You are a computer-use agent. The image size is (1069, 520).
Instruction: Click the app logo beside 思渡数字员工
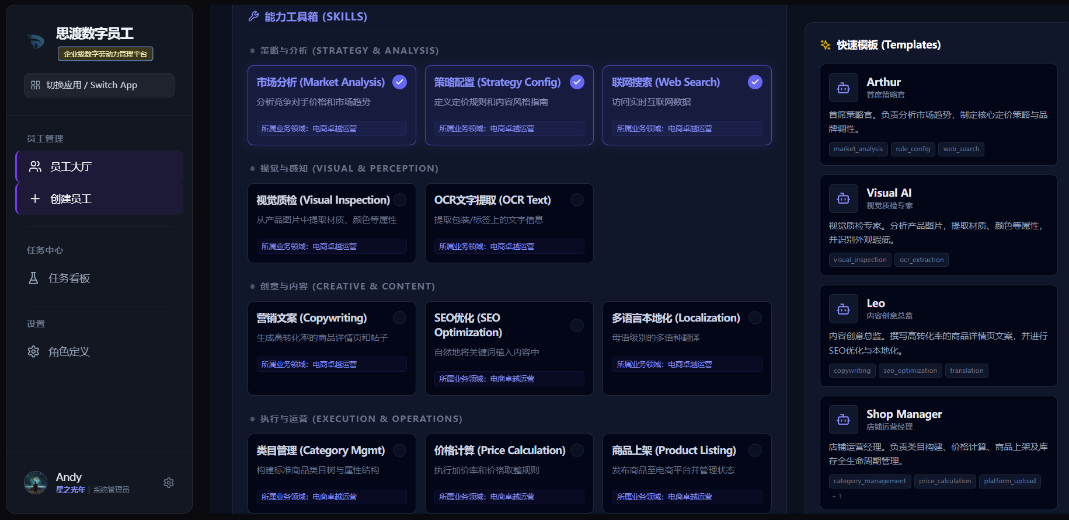click(36, 41)
